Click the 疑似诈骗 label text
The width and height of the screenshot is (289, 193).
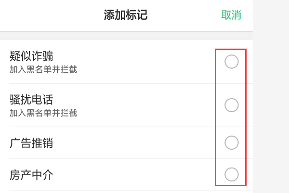pos(31,56)
